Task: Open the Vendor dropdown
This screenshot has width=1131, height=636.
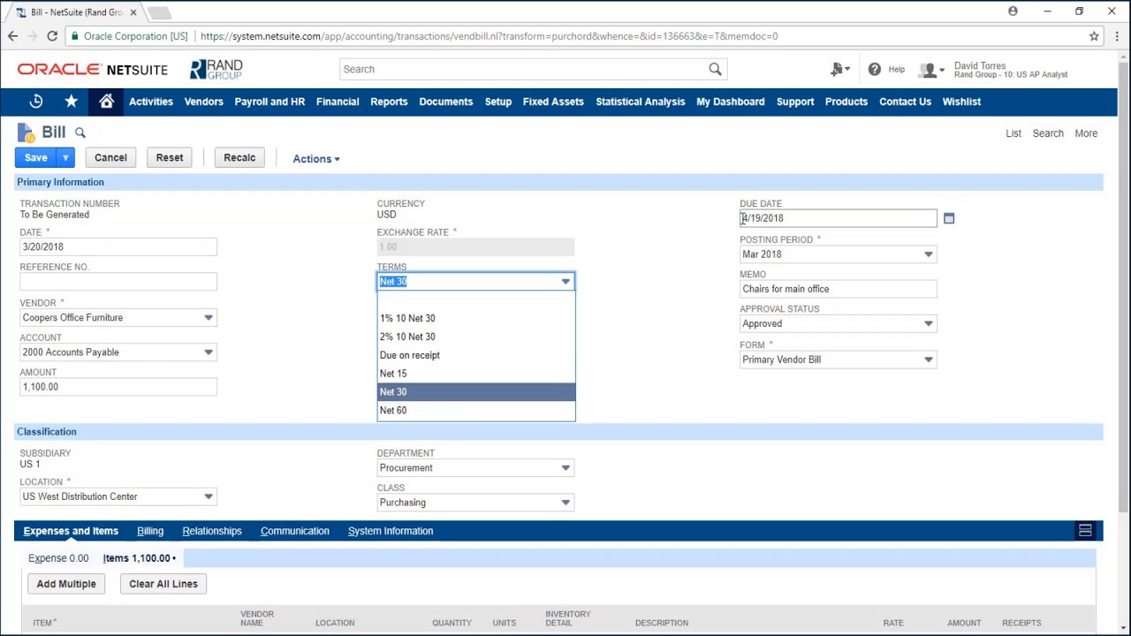Action: (209, 318)
